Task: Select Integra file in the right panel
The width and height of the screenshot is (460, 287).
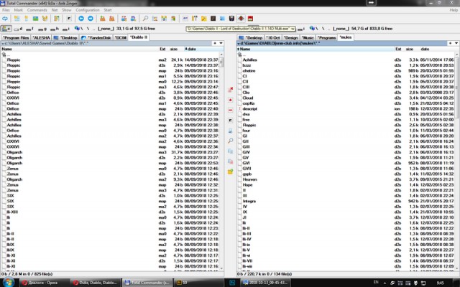Action: (x=346, y=201)
